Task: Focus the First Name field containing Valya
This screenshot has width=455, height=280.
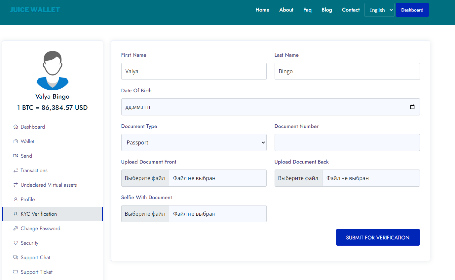Action: (x=194, y=71)
